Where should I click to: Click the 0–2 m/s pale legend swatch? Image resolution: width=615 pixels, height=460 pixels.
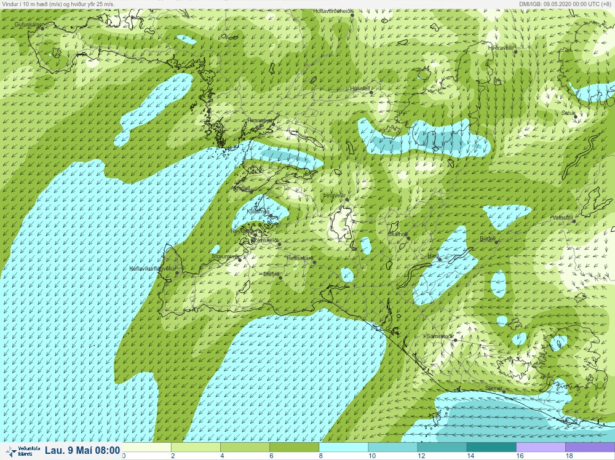(147, 448)
